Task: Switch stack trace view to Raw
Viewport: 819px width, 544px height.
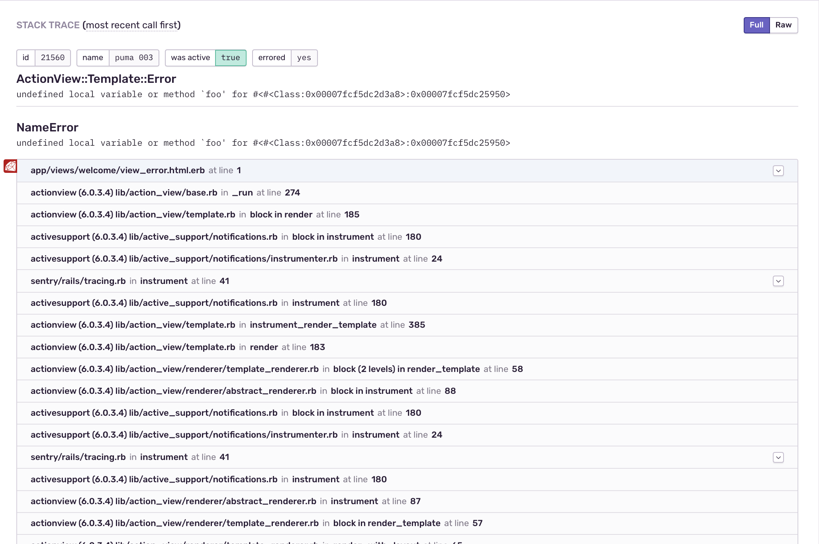Action: point(783,25)
